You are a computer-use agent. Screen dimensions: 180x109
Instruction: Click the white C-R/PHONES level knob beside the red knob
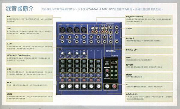107,86
